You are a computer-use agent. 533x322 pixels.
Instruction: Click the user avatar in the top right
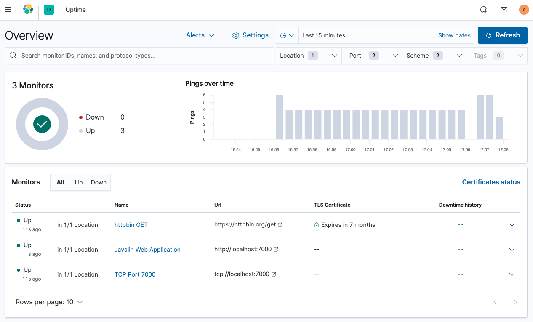click(524, 10)
